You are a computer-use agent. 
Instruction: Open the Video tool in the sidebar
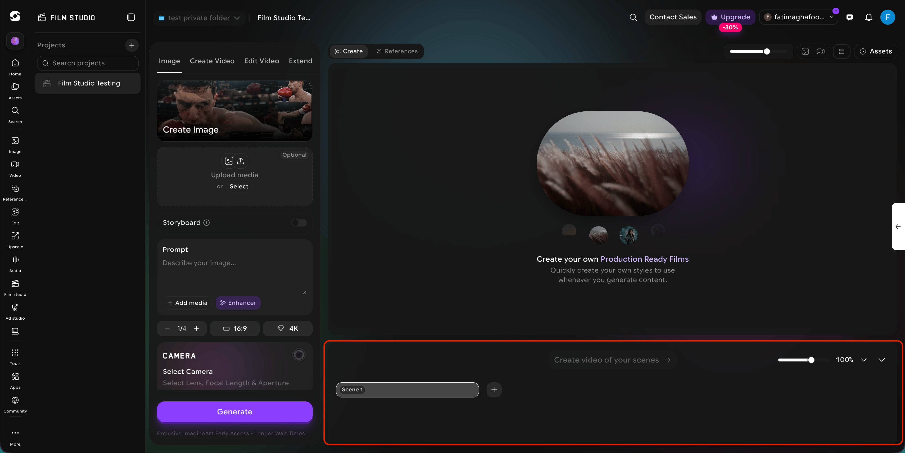click(15, 169)
